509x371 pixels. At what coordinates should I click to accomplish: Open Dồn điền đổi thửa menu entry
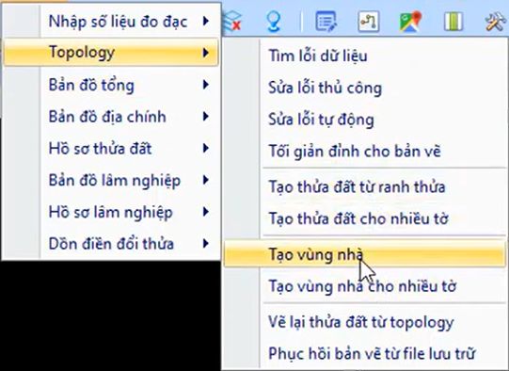[x=111, y=244]
